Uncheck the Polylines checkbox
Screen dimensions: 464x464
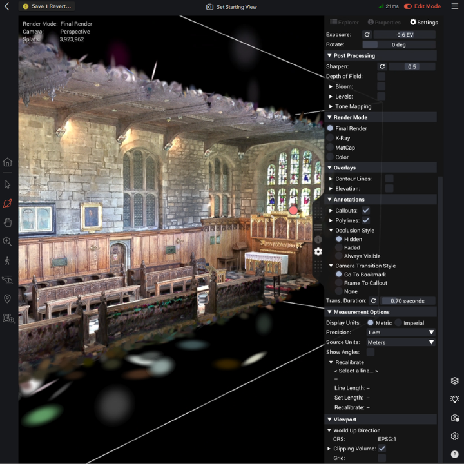(366, 220)
